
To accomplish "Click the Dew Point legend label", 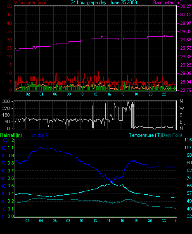I will 172,135.
